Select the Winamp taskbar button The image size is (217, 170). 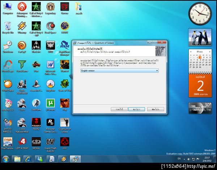coord(64,159)
